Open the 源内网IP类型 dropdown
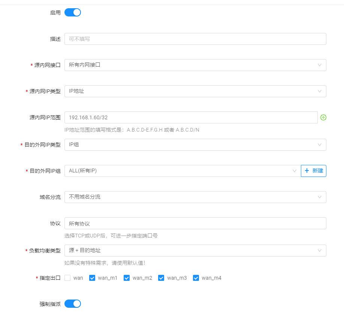This screenshot has height=313, width=344. pyautogui.click(x=195, y=91)
